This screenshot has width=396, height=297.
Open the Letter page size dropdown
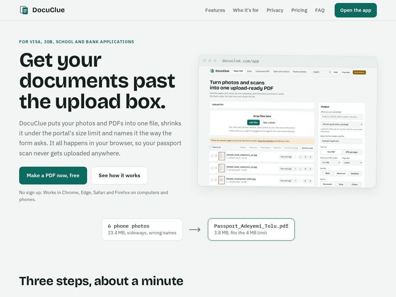(352, 163)
